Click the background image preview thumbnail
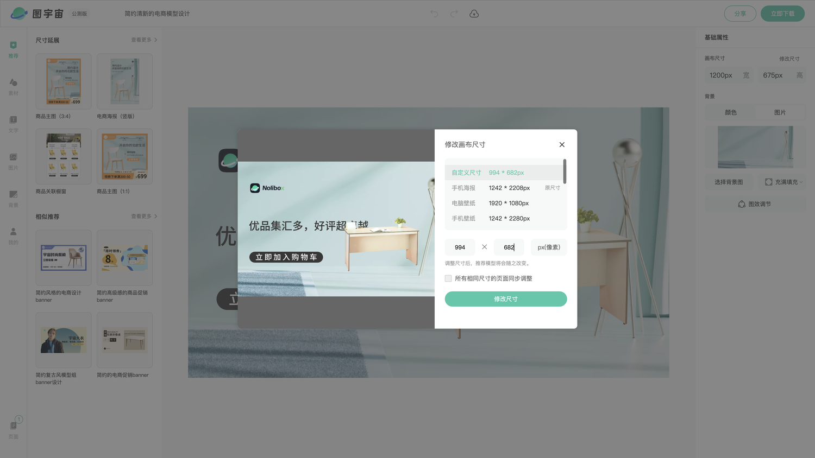The width and height of the screenshot is (815, 458). (755, 147)
